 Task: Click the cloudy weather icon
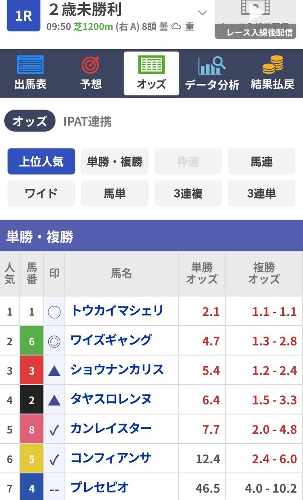(x=176, y=27)
